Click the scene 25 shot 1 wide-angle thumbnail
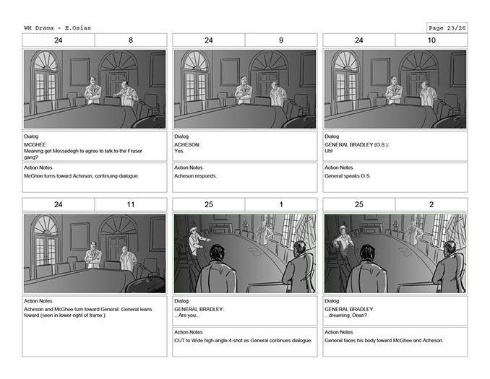 click(245, 253)
